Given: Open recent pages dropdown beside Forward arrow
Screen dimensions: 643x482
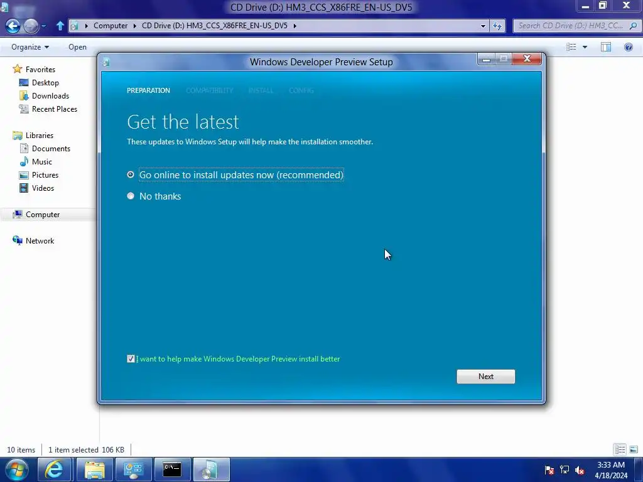Looking at the screenshot, I should pyautogui.click(x=44, y=26).
